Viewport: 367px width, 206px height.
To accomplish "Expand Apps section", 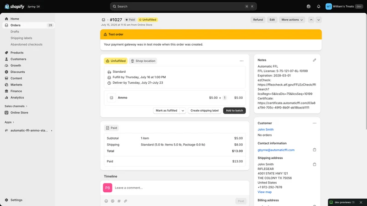I will pos(9,122).
